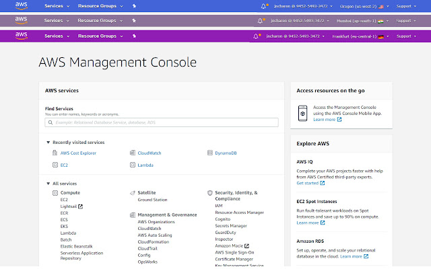Open Lightsail under Compute
Screen dimensions: 431x269
coord(69,206)
